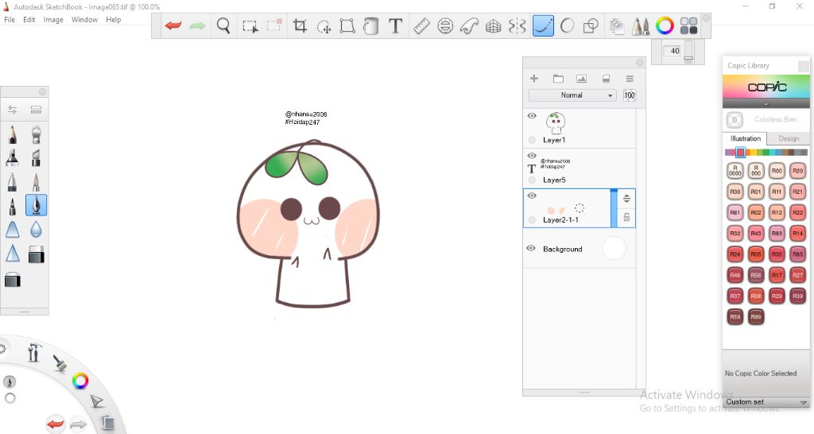Viewport: 814px width, 434px height.
Task: Click the red Undo arrow in toolbar
Action: tap(173, 26)
